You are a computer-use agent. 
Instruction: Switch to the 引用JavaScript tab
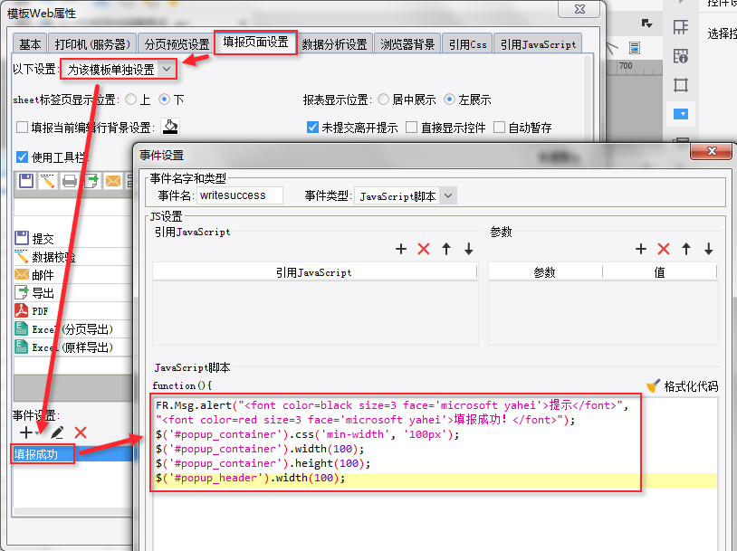538,44
